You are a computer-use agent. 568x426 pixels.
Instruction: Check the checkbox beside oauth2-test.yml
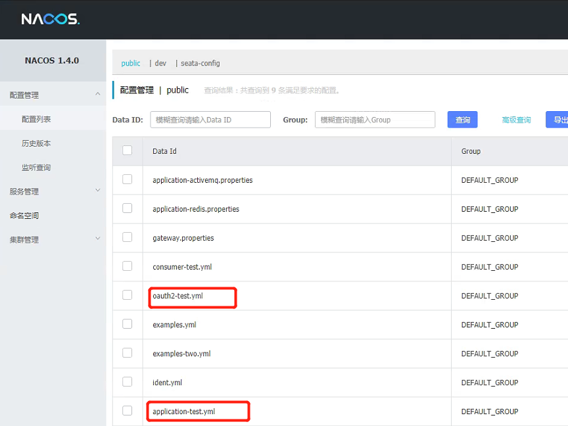(128, 295)
